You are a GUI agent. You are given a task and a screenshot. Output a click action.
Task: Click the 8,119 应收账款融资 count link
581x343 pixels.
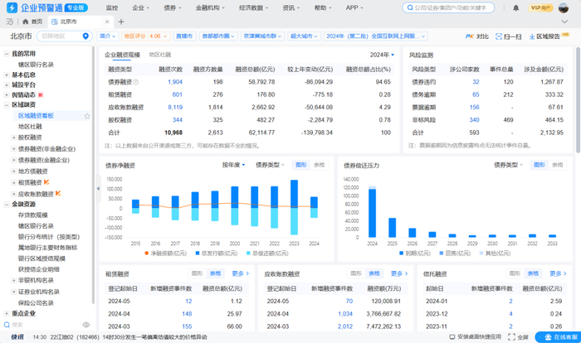tap(174, 107)
